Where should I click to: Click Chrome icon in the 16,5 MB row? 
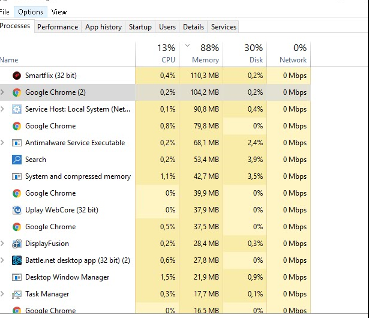17,310
